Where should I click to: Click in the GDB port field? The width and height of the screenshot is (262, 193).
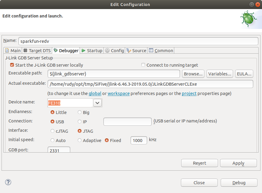59,150
